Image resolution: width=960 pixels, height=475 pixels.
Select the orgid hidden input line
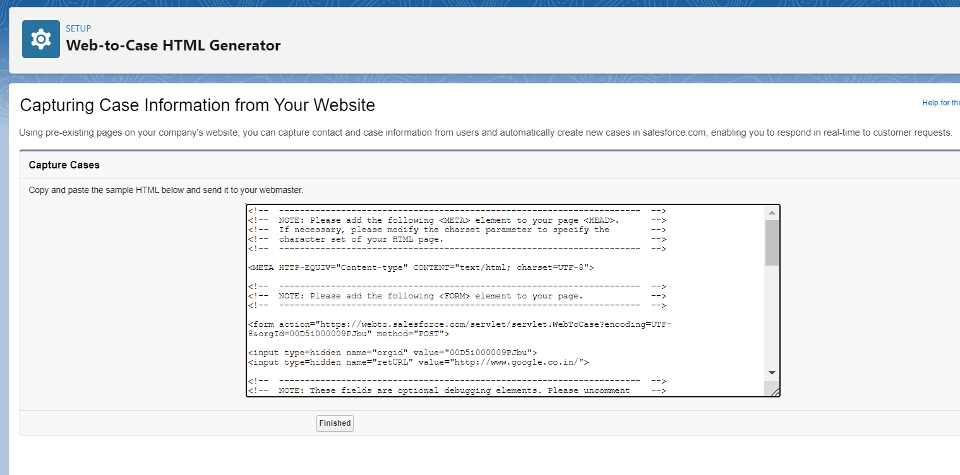coord(392,352)
